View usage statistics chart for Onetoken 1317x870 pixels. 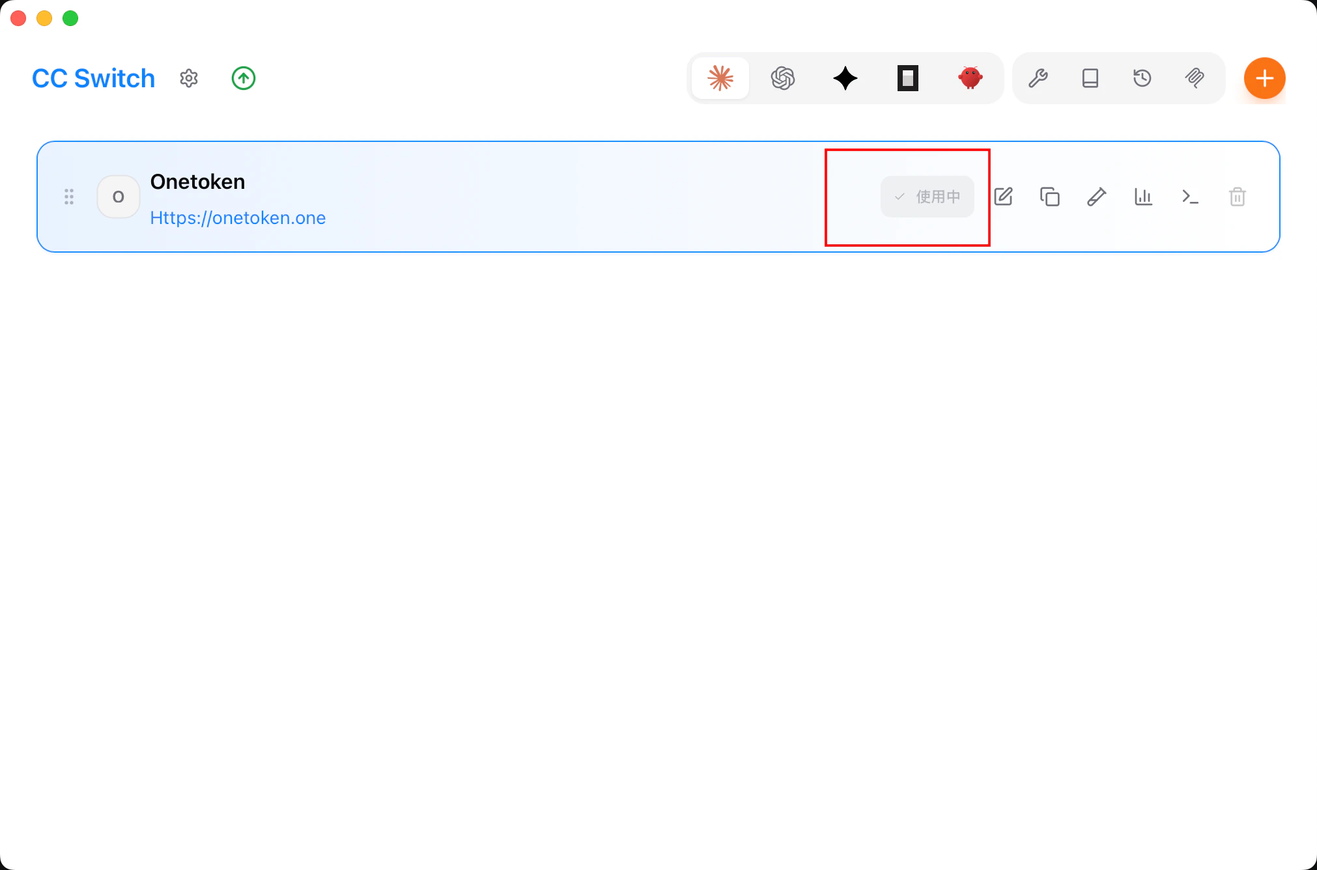click(x=1144, y=197)
